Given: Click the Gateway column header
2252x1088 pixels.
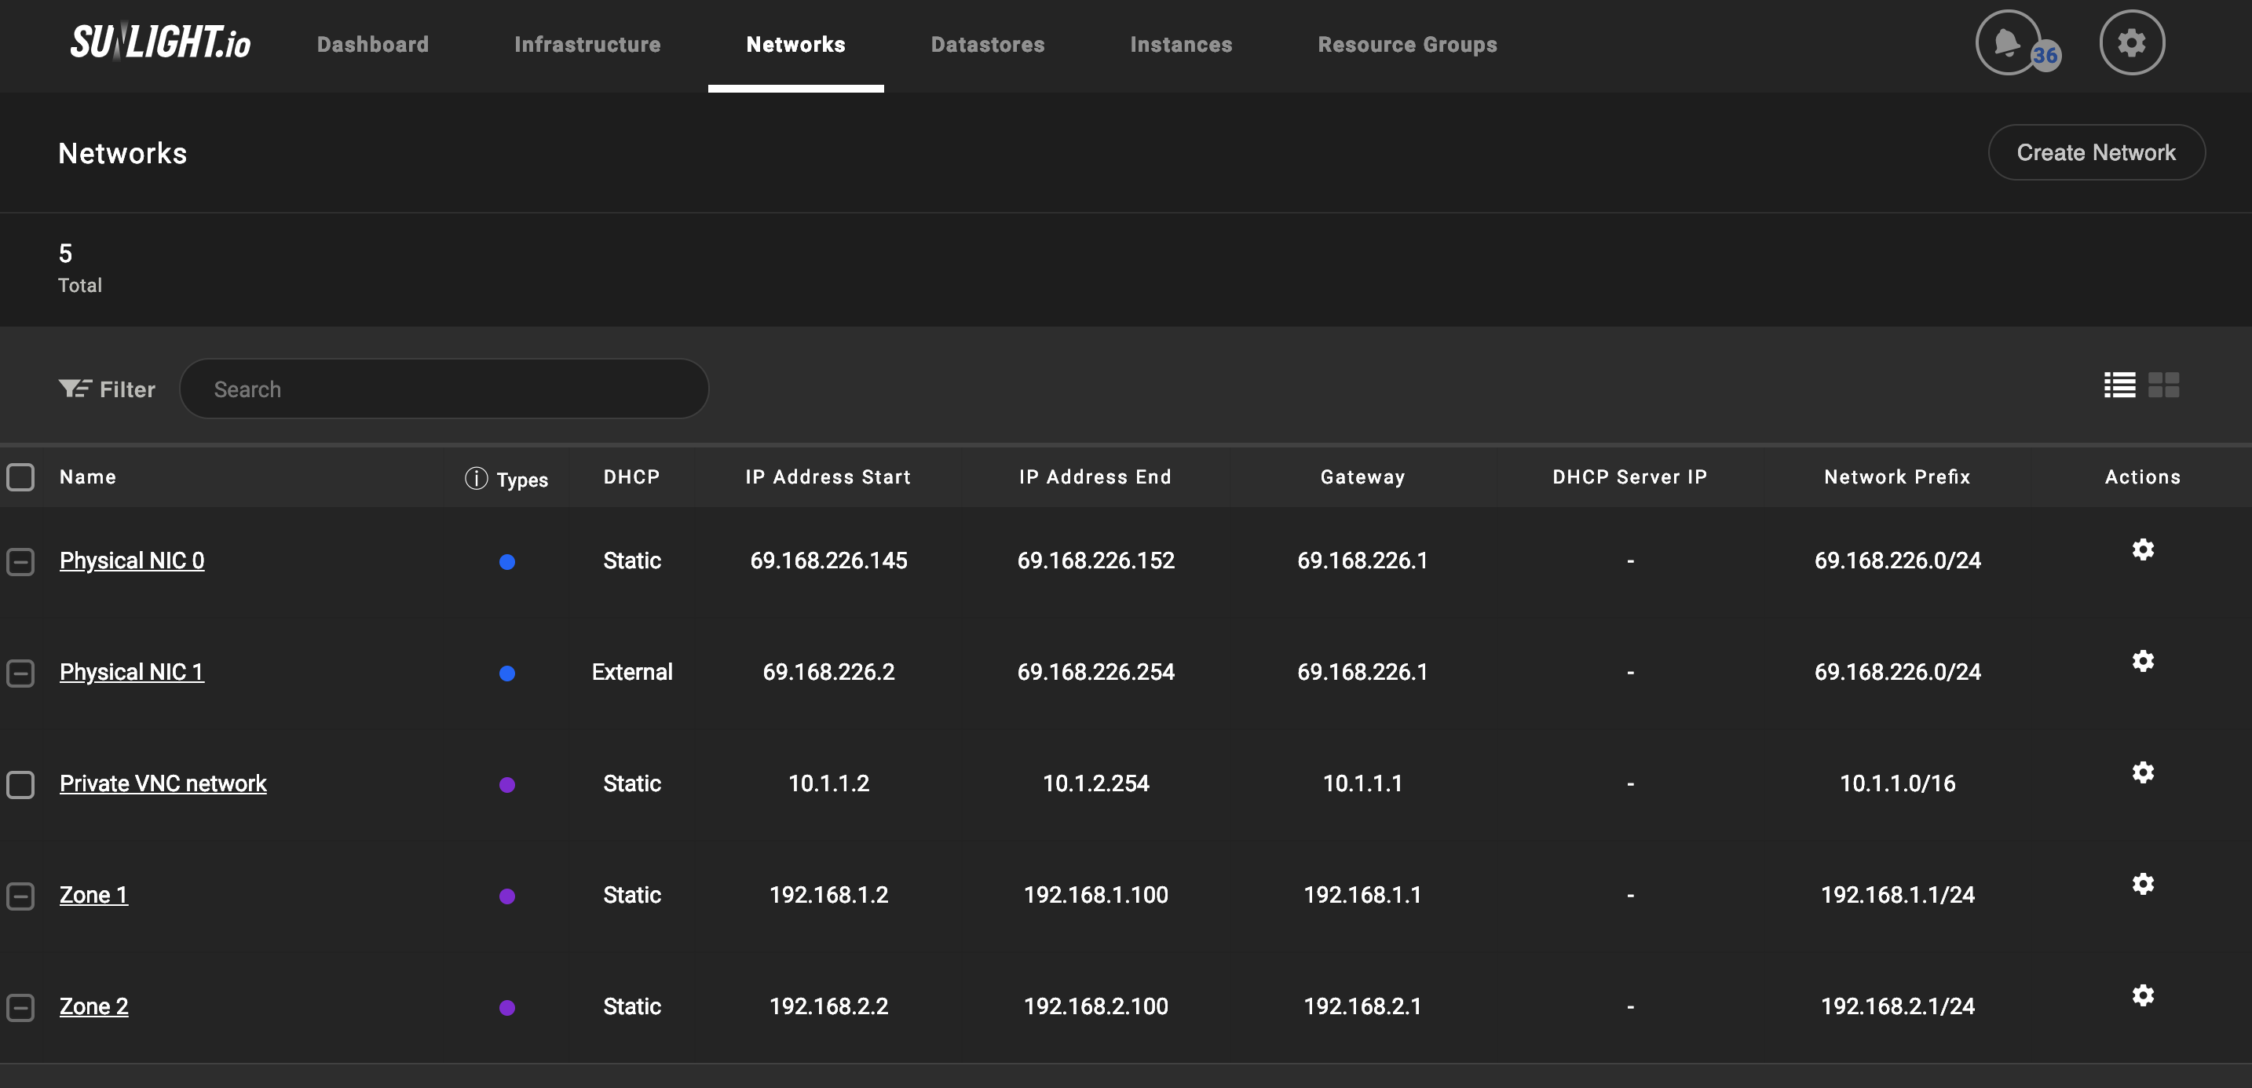Looking at the screenshot, I should pyautogui.click(x=1363, y=478).
